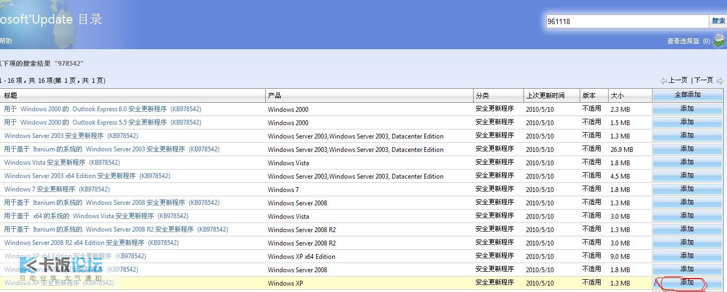This screenshot has width=727, height=292.
Task: Open the Outlook Express 6.0 security update link
Action: pos(103,109)
